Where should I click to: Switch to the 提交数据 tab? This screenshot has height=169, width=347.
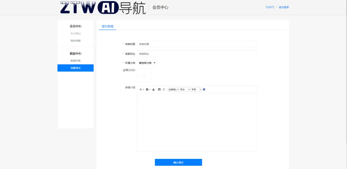pos(107,26)
